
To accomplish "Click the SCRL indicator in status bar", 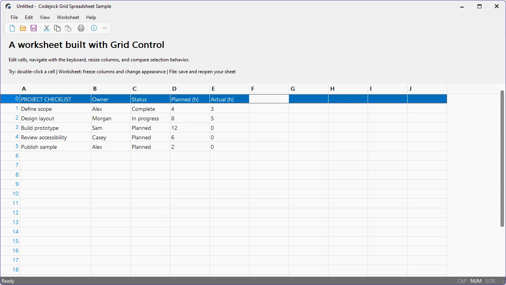I will (x=491, y=281).
